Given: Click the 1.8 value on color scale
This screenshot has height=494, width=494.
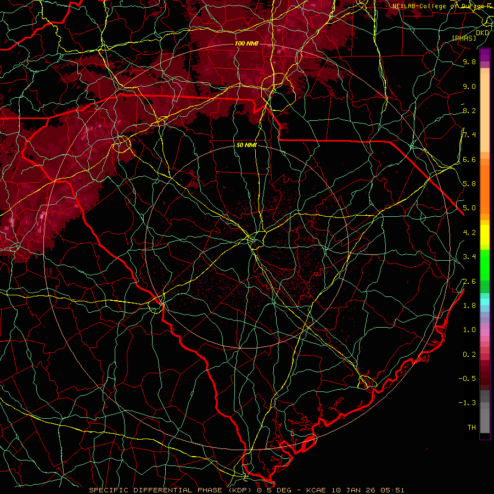Looking at the screenshot, I should coord(469,306).
